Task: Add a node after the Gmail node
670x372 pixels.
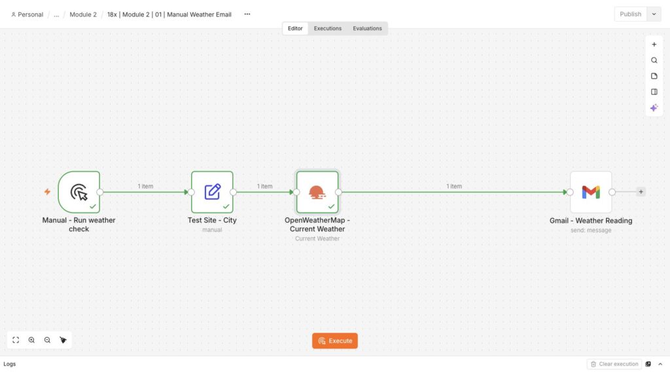Action: point(641,192)
